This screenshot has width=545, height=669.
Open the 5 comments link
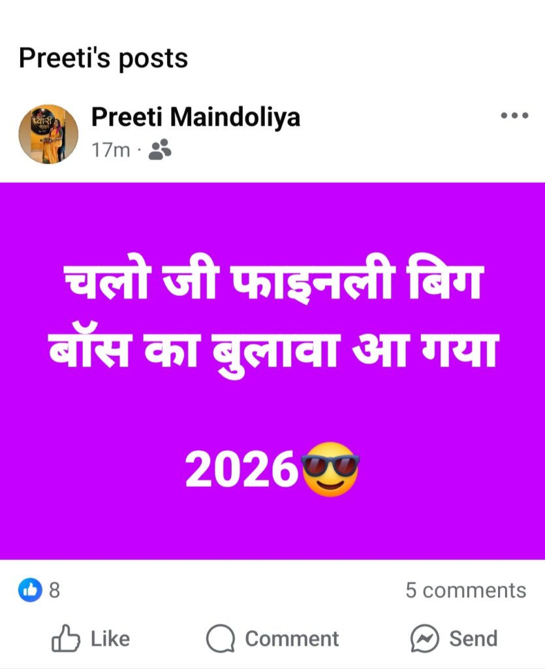pos(466,591)
